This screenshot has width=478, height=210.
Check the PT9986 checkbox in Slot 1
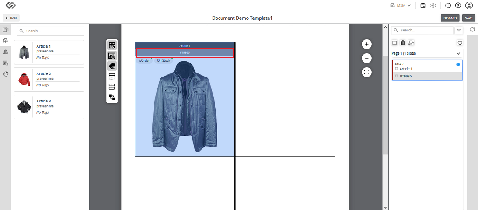point(396,76)
